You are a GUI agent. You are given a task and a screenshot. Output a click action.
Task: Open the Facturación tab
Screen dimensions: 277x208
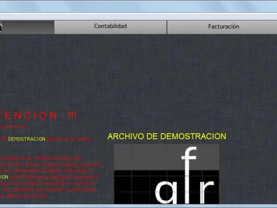tap(222, 27)
